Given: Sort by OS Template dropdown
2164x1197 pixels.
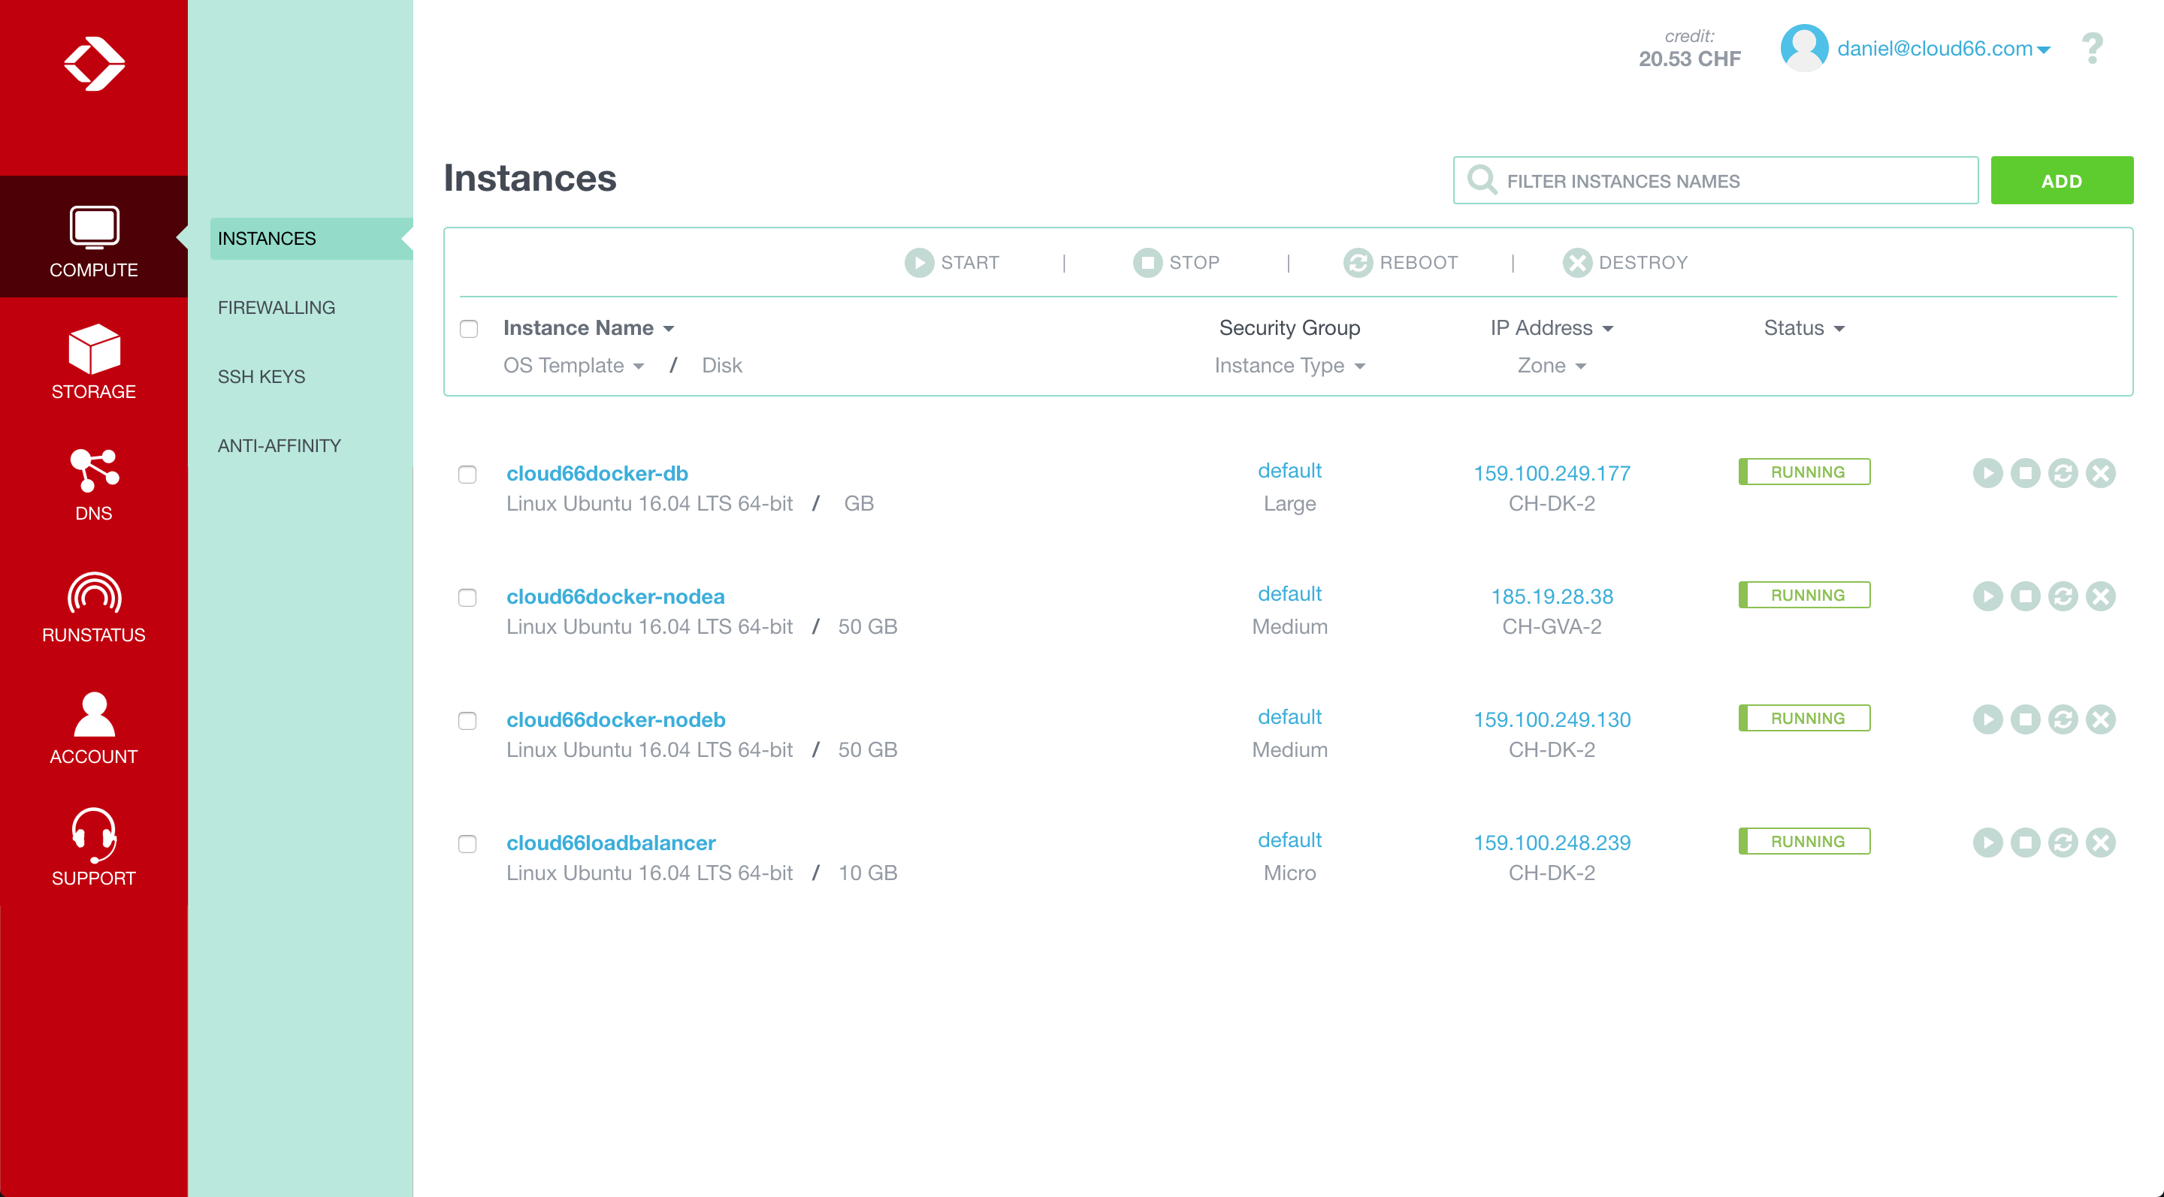Looking at the screenshot, I should coord(574,365).
